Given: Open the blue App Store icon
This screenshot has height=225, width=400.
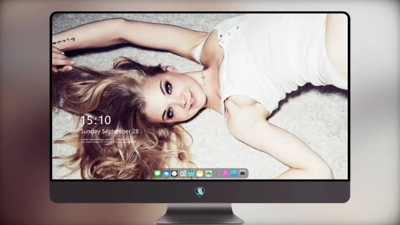Looking at the screenshot, I should [234, 173].
